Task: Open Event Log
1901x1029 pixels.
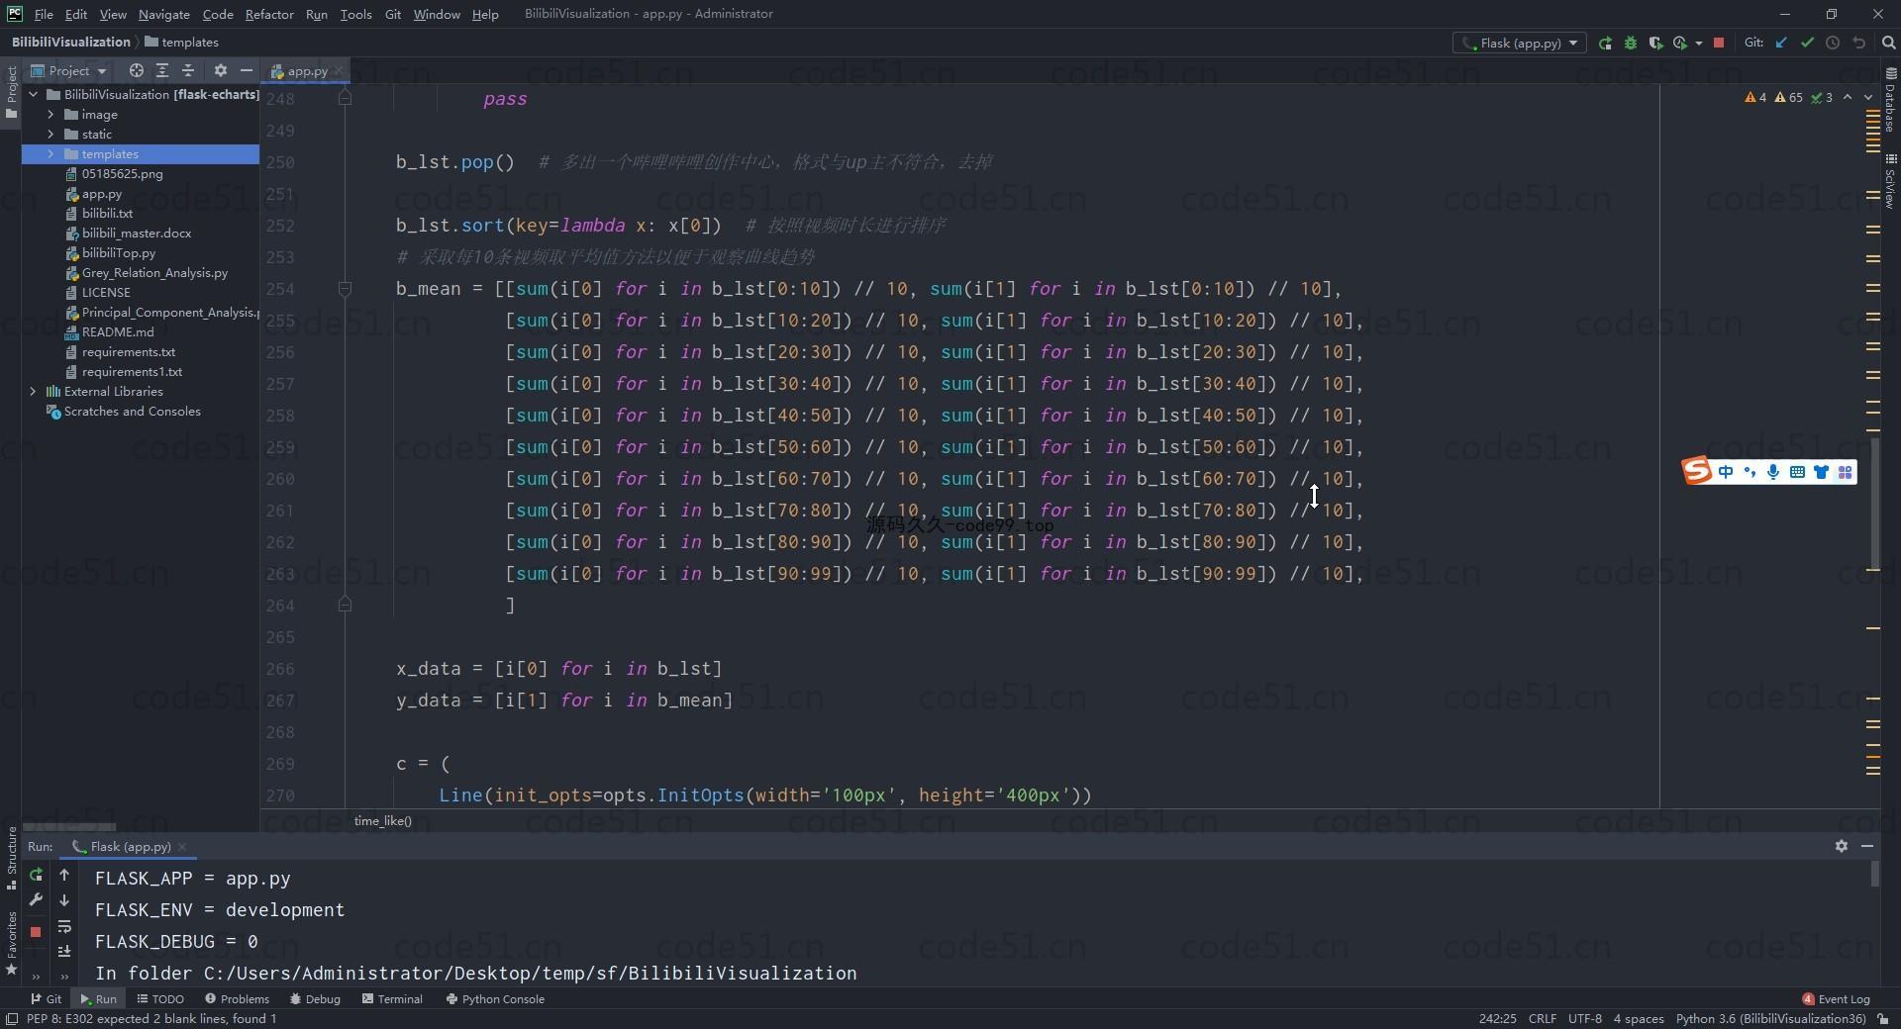Action: coord(1837,998)
